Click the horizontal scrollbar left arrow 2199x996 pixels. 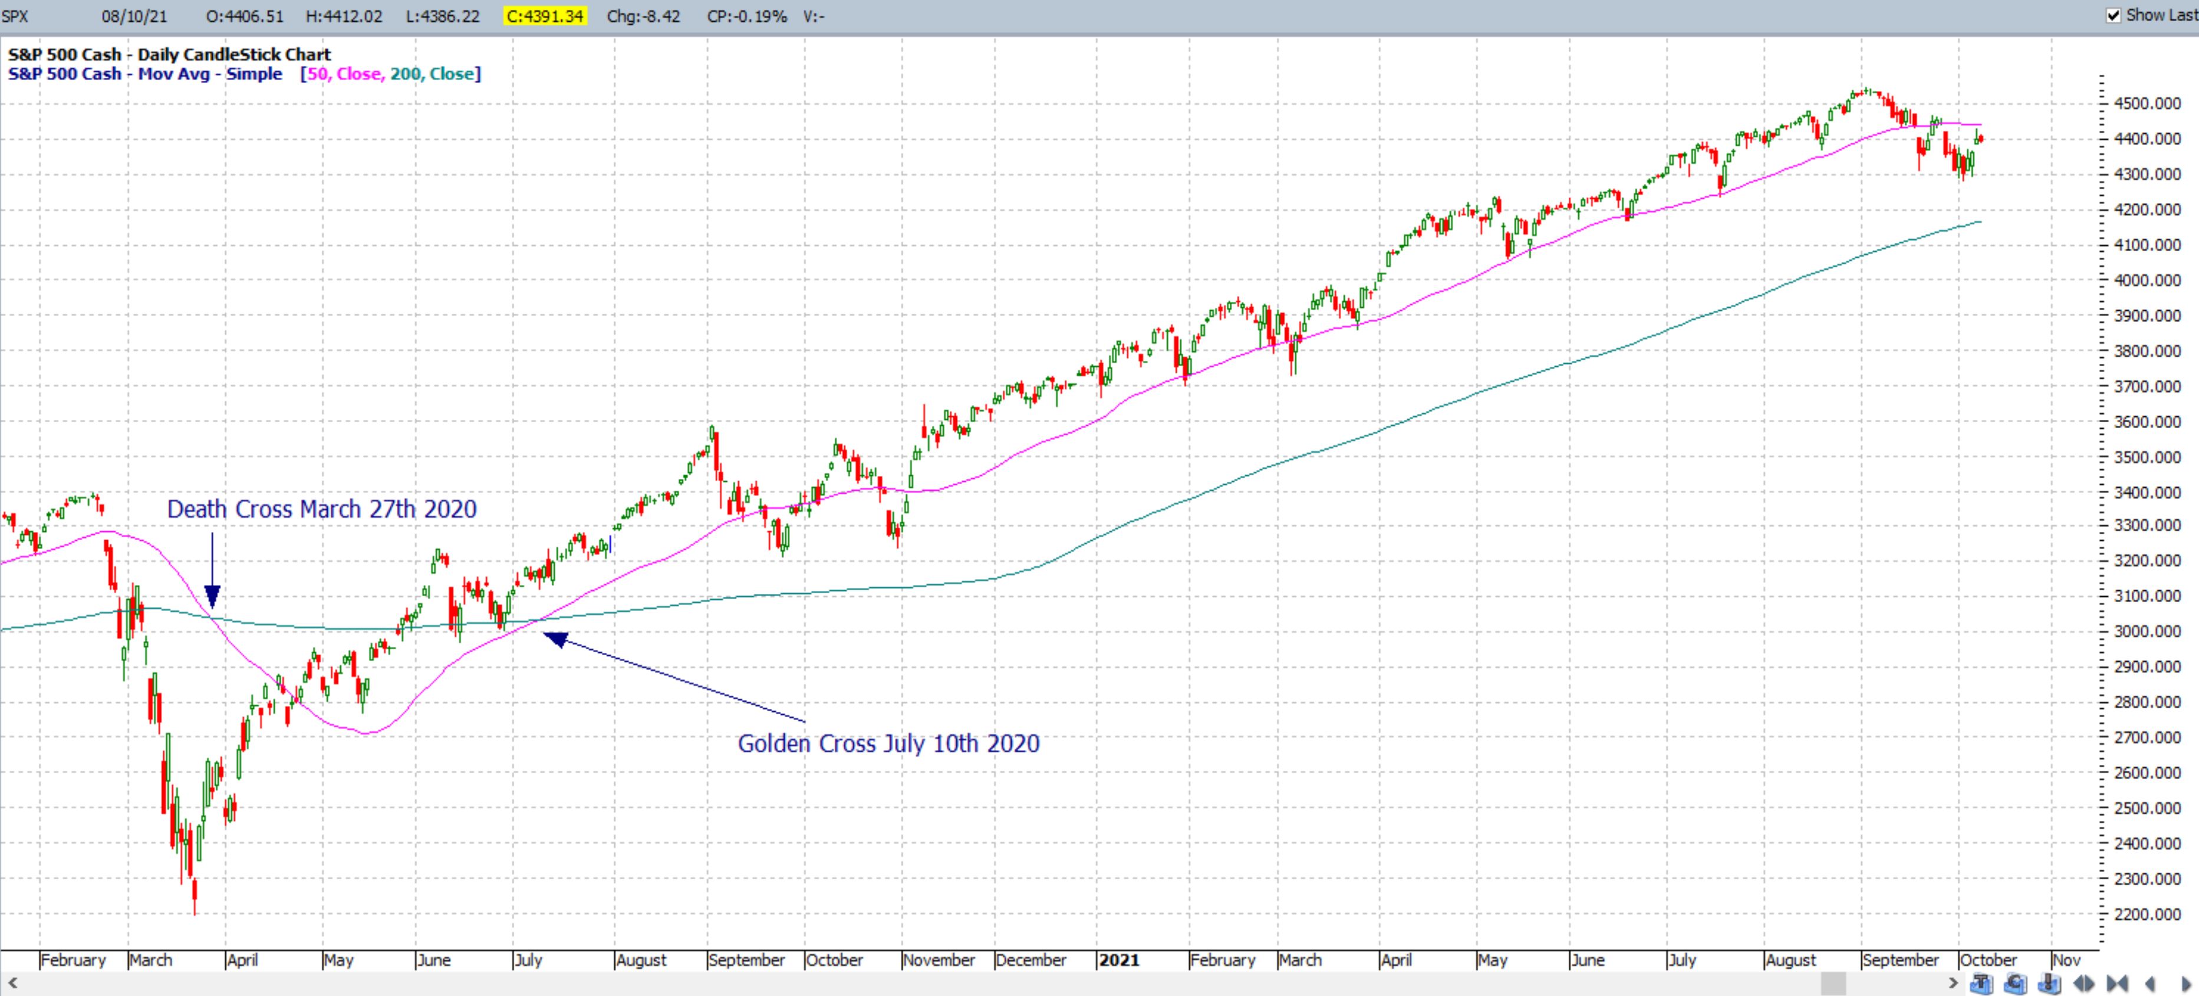pos(12,984)
